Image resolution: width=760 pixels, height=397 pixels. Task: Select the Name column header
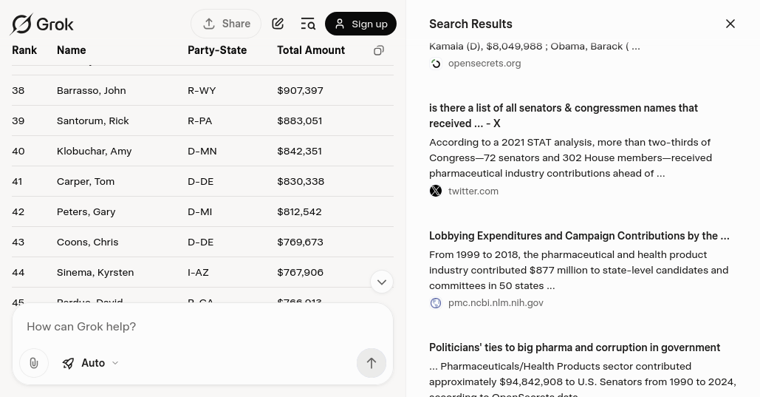pyautogui.click(x=71, y=50)
